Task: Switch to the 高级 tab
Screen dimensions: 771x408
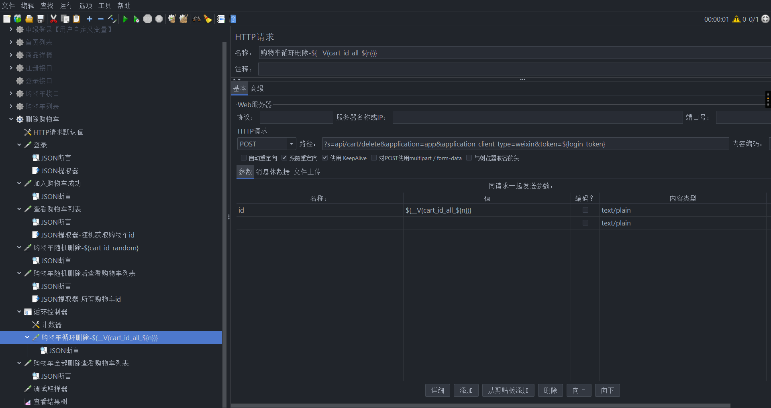Action: pos(257,89)
